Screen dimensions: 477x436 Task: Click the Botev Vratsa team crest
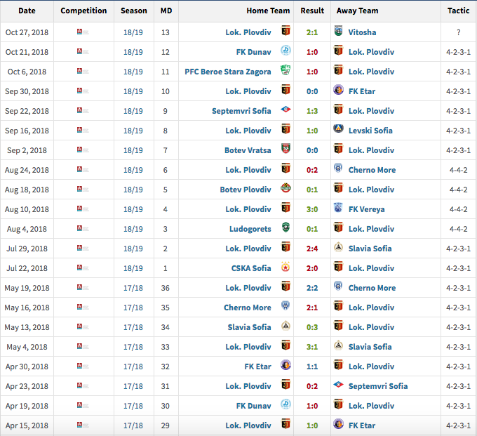coord(285,150)
